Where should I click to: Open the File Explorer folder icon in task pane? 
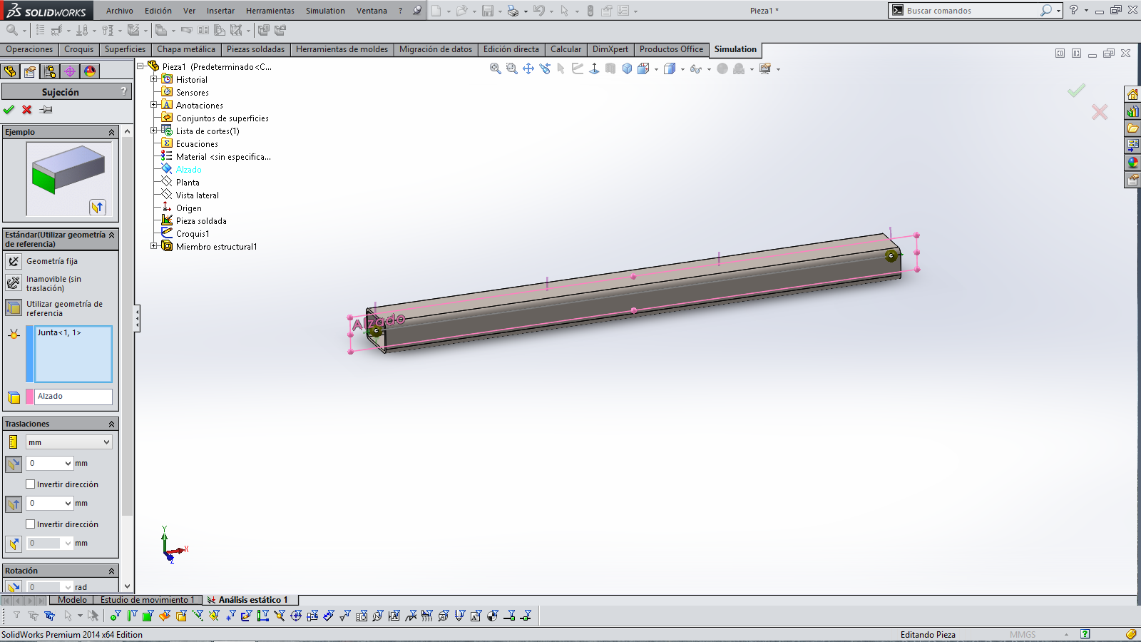1132,128
